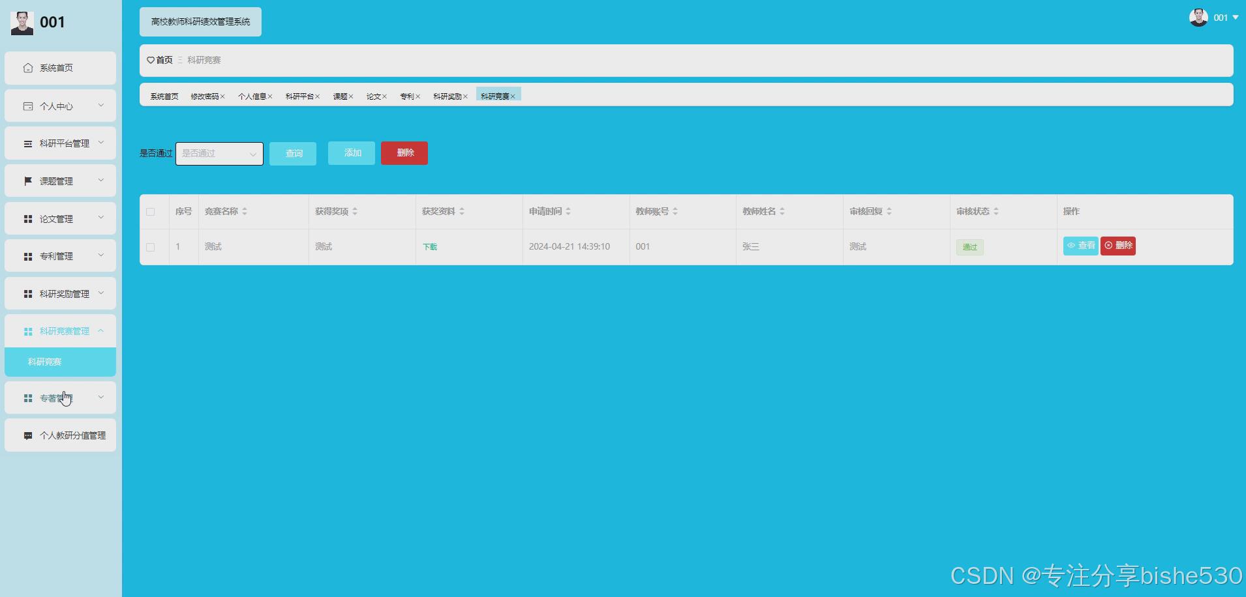This screenshot has height=597, width=1246.
Task: Click the 首页 breadcrumb link
Action: [164, 60]
